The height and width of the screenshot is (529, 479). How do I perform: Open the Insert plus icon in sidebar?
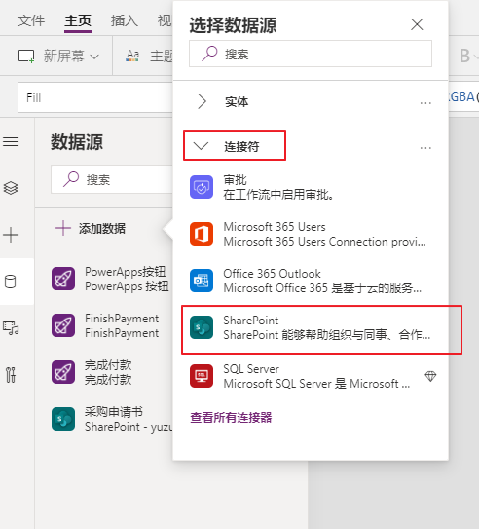click(x=11, y=235)
